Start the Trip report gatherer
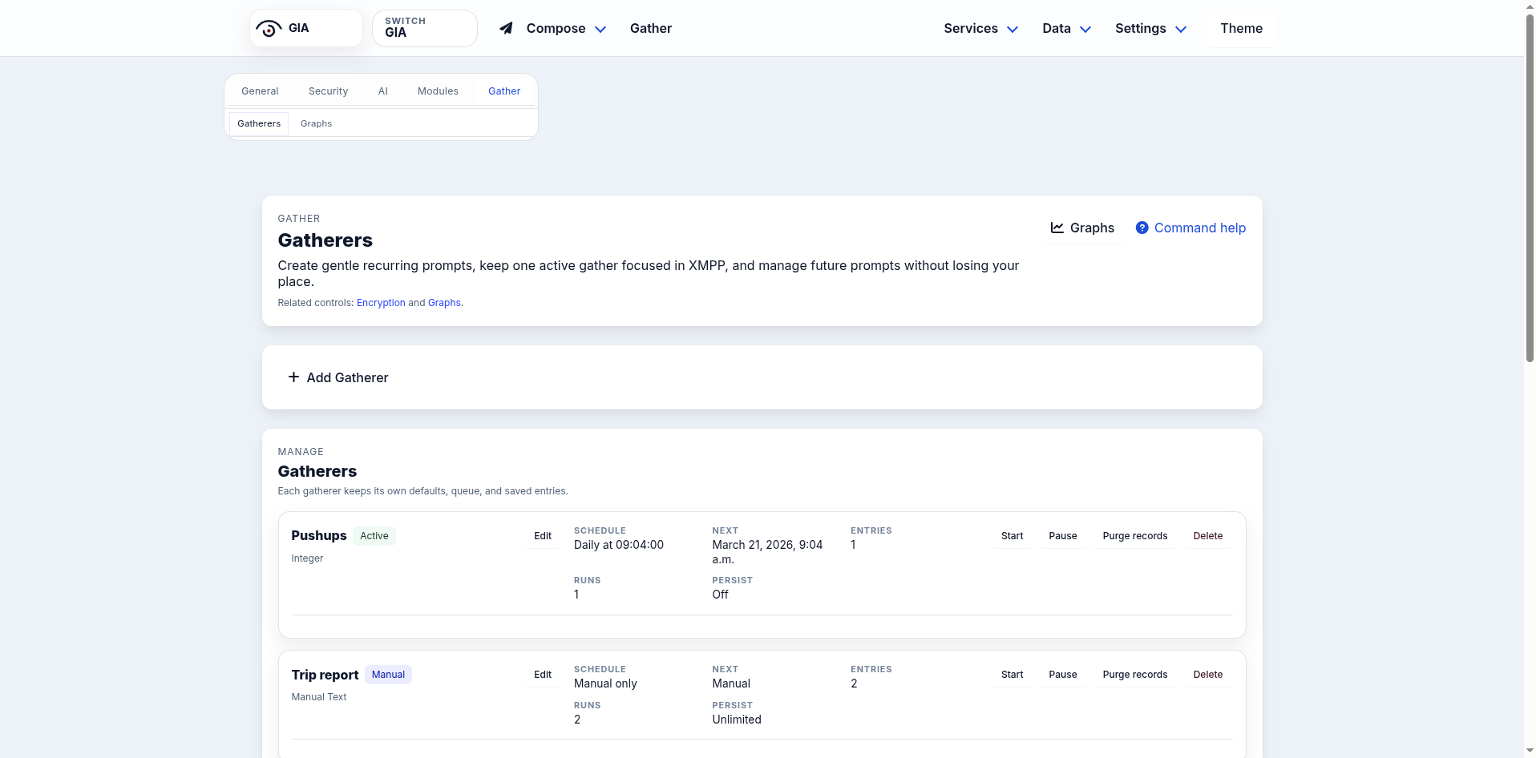This screenshot has width=1536, height=758. point(1012,675)
